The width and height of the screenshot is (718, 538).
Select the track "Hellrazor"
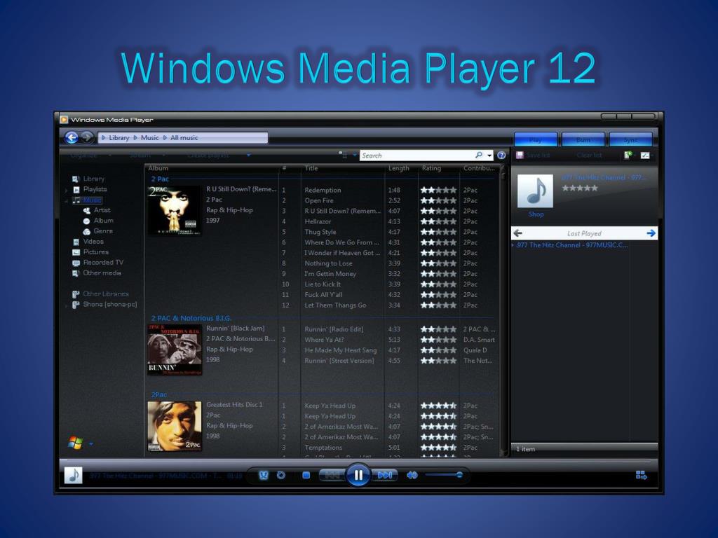[x=318, y=221]
